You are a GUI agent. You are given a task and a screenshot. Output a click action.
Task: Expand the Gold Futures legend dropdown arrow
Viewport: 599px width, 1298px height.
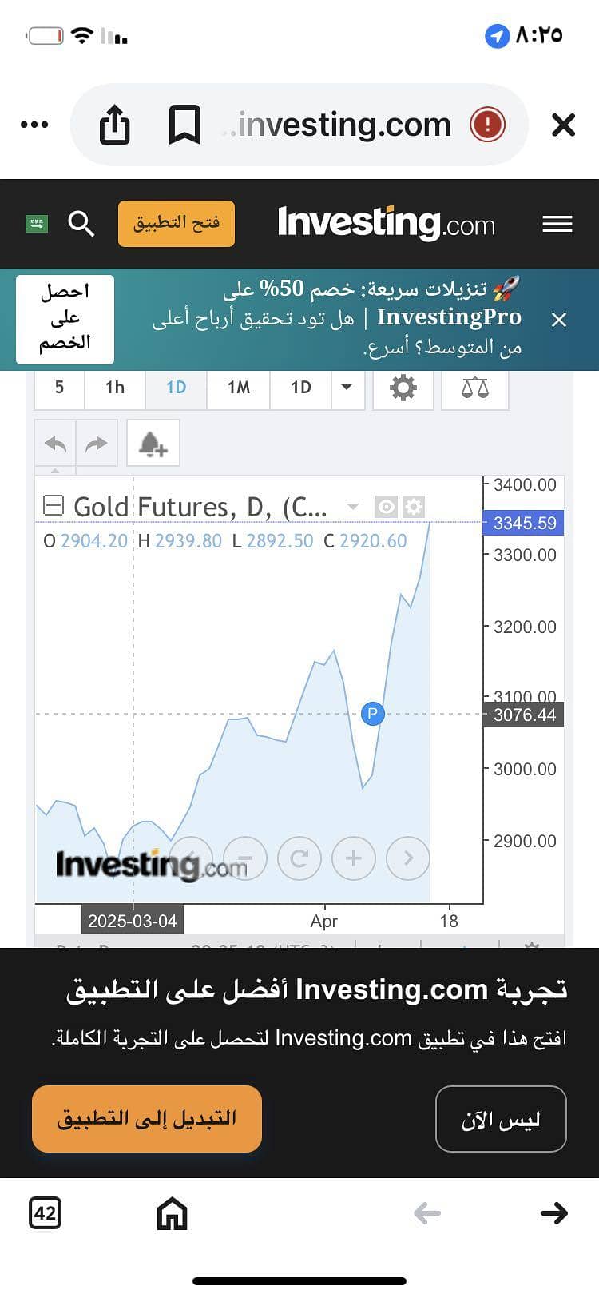[x=352, y=507]
